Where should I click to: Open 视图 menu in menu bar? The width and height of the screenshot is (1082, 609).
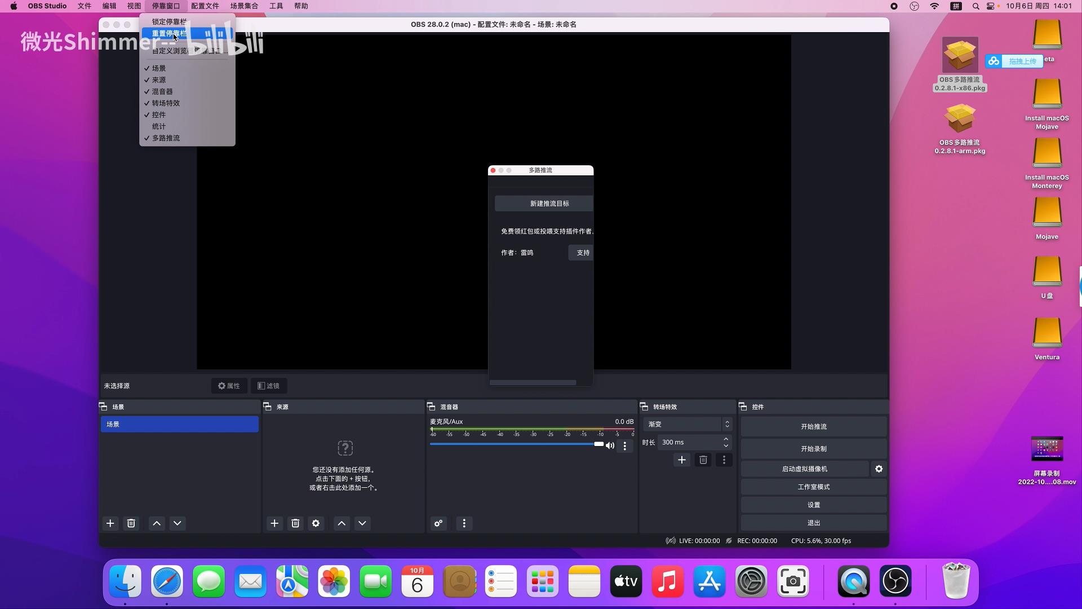coord(134,6)
